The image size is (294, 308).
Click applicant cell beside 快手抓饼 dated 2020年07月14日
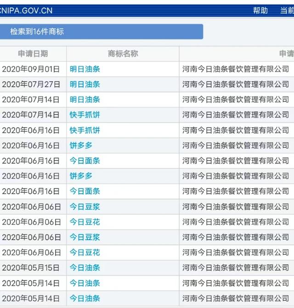pyautogui.click(x=236, y=115)
